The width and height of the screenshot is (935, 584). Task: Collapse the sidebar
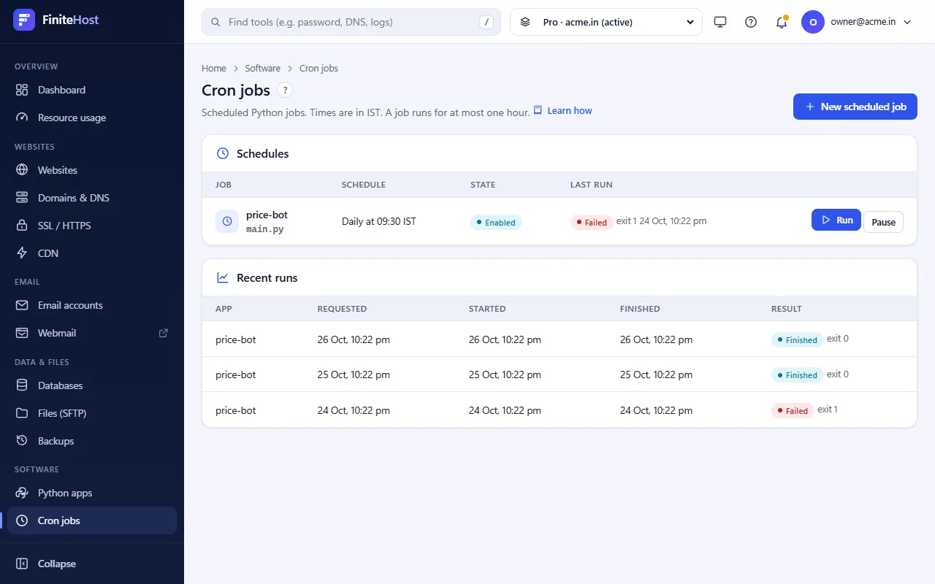pyautogui.click(x=92, y=564)
